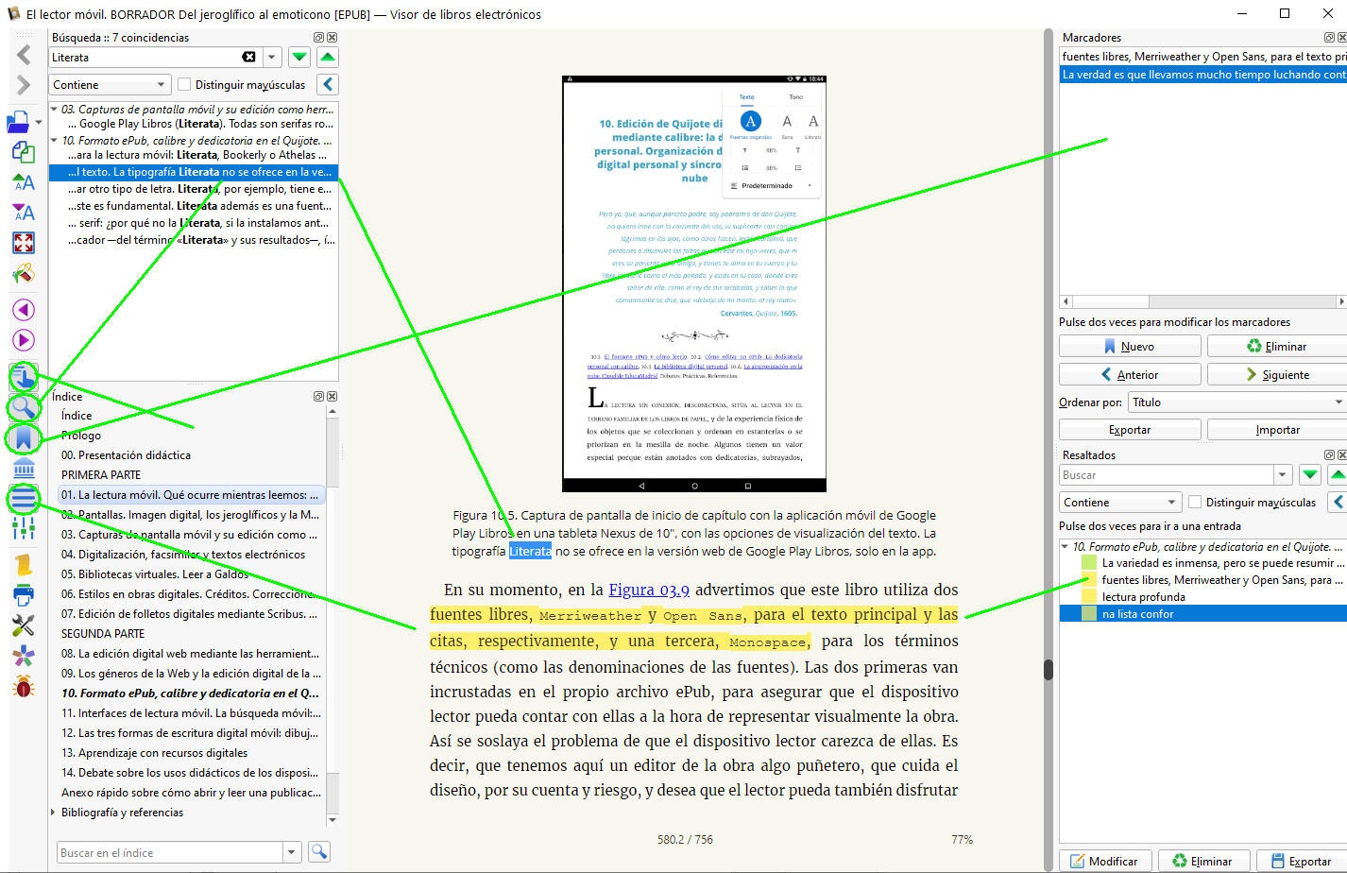Collapse 10. Formato ePub group in Resaltados
The width and height of the screenshot is (1347, 873).
tap(1066, 547)
